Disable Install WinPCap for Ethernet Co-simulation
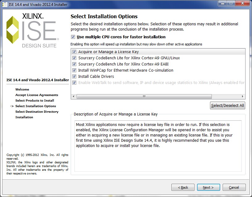The height and width of the screenshot is (197, 252). [74, 70]
